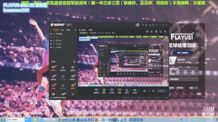Open the 主播任务 tool

pyautogui.click(x=72, y=68)
